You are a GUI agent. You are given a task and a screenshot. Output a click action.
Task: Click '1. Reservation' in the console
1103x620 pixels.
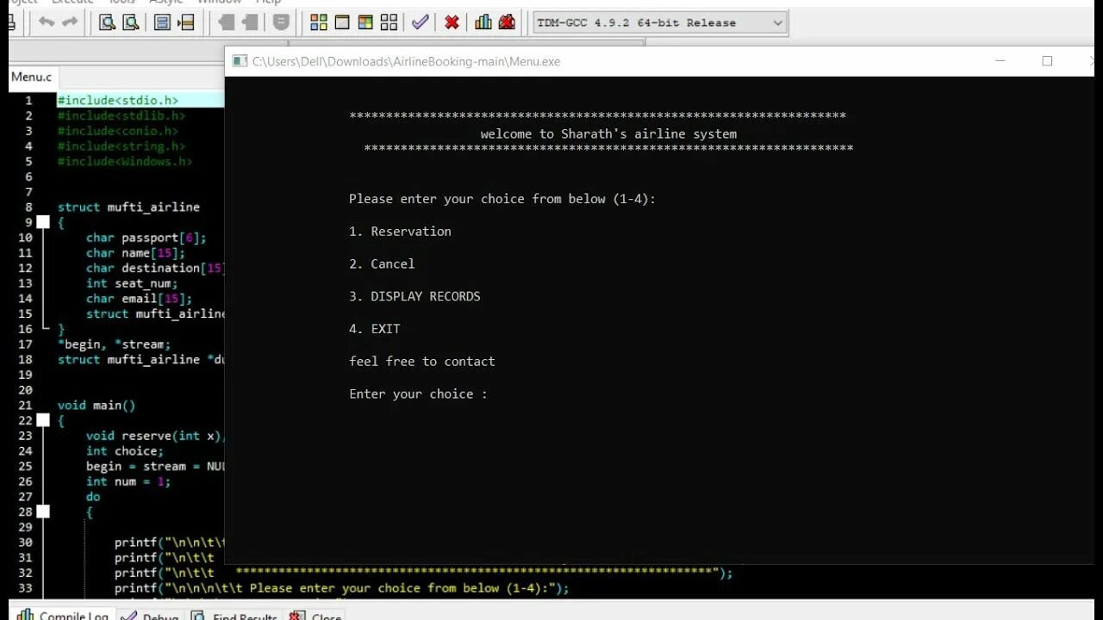[x=400, y=232]
